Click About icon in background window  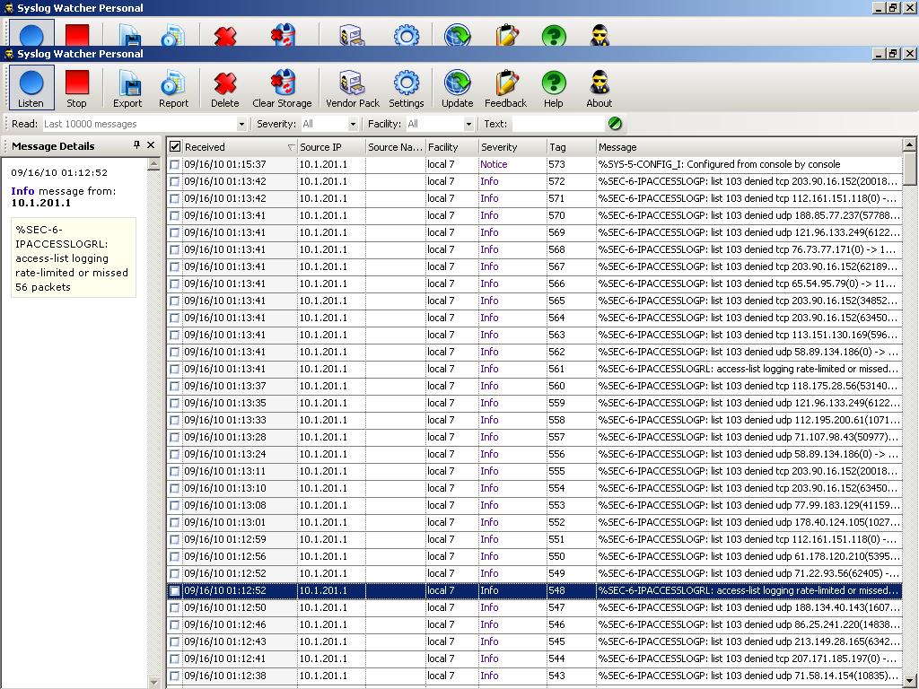599,35
